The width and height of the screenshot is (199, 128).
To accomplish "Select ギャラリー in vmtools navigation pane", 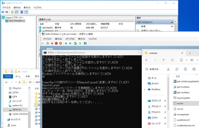I will [153, 84].
